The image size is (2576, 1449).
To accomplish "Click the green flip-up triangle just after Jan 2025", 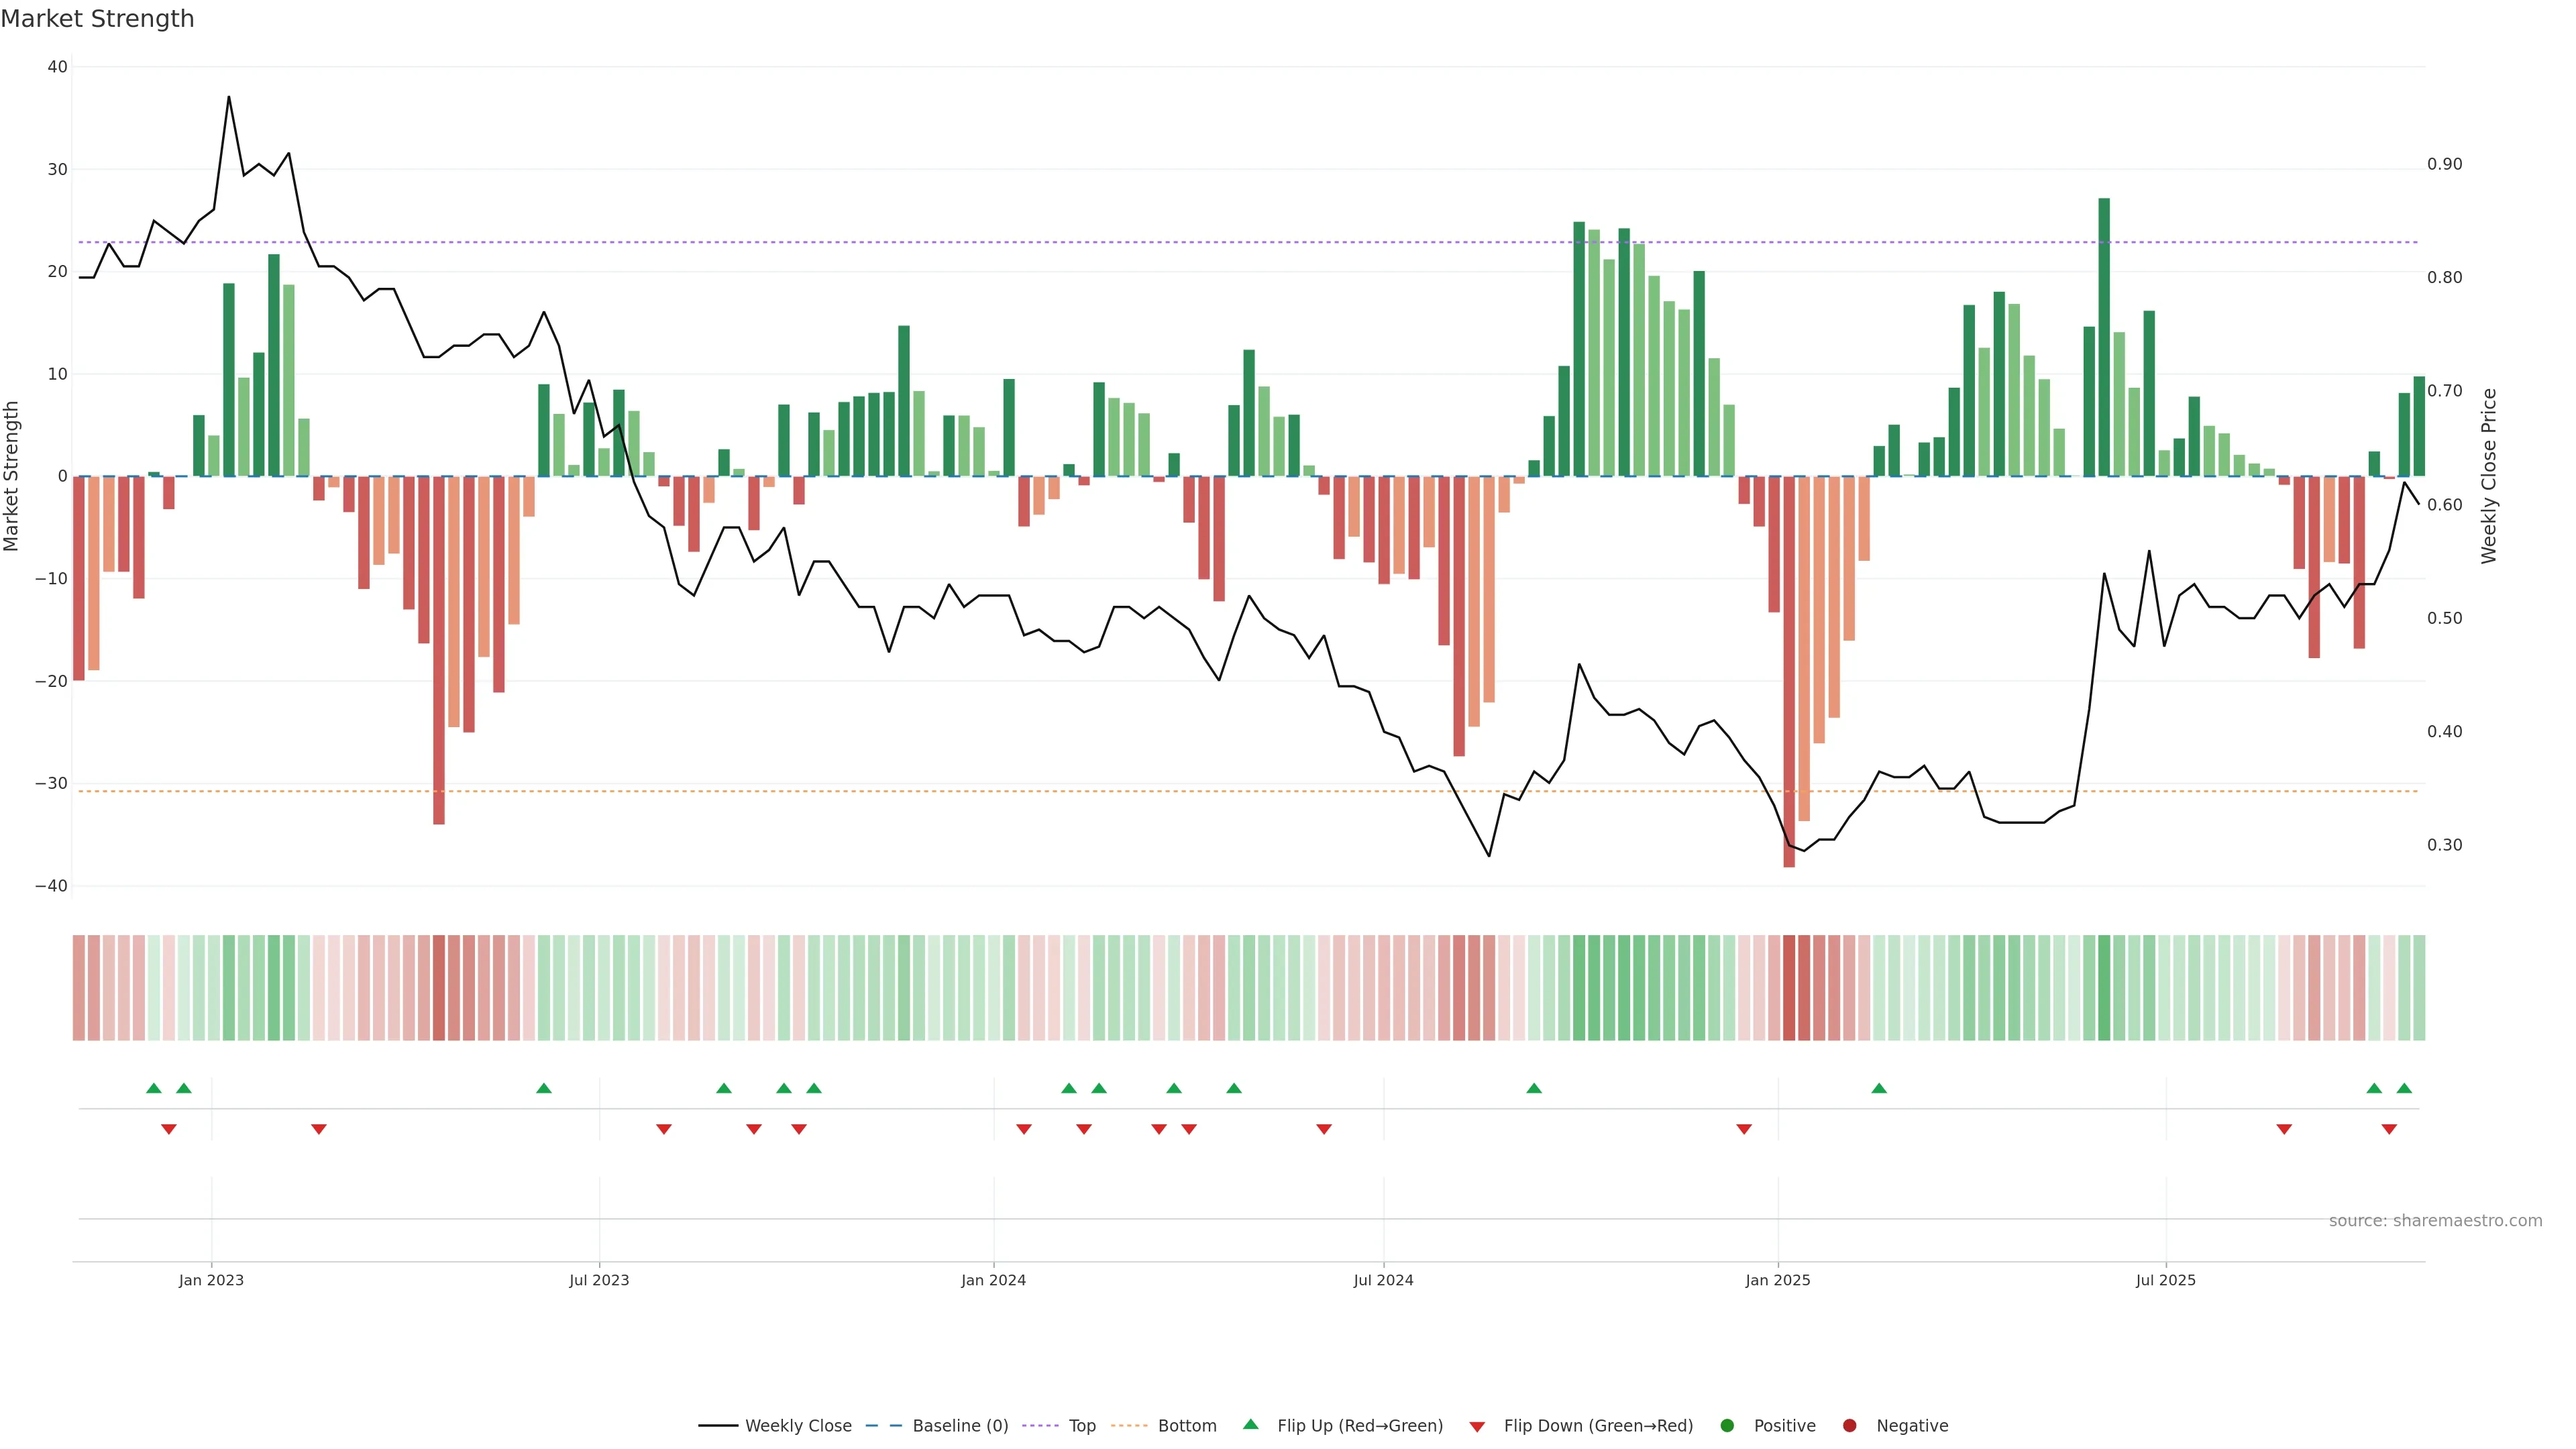I will (x=1879, y=1088).
